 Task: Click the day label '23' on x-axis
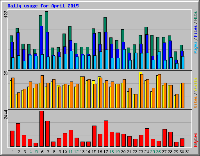pyautogui.click(x=141, y=152)
